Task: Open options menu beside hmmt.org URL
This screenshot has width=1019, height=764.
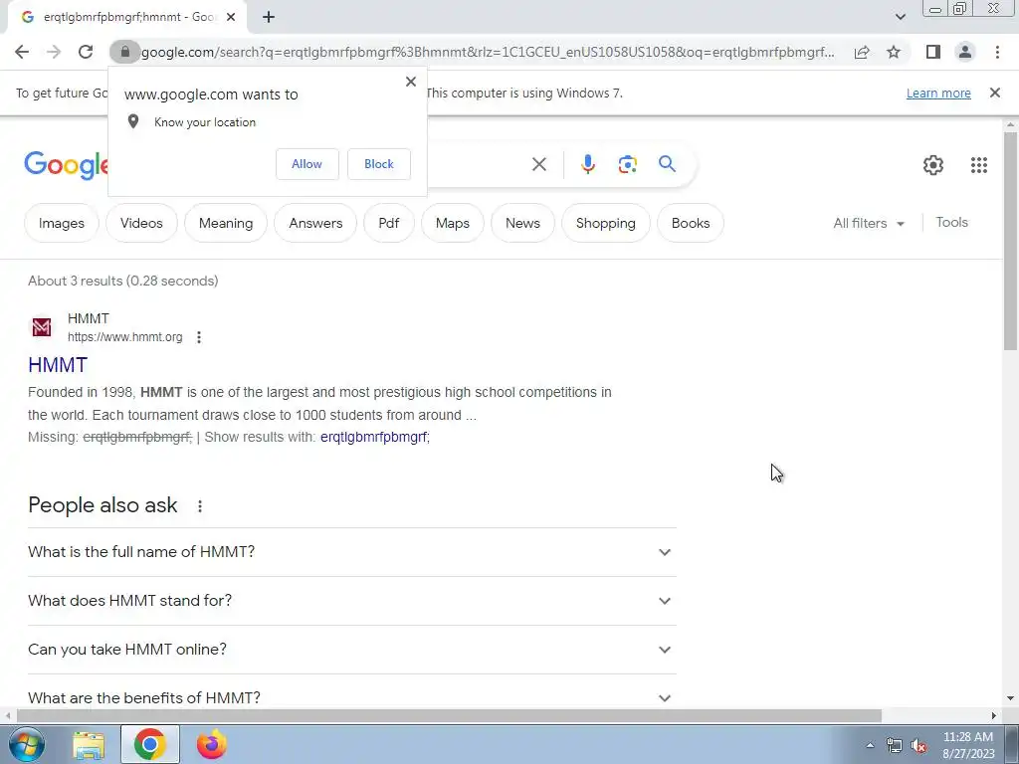Action: tap(199, 337)
